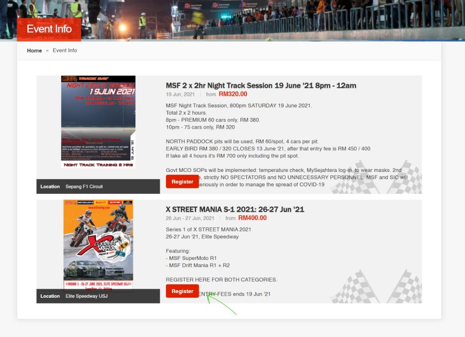Click the Elite Speedway USJ location text
Viewport: 465px width, 337px height.
(x=86, y=296)
